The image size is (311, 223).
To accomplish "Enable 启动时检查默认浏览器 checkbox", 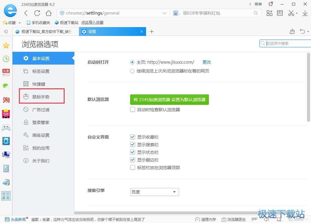I will click(x=133, y=109).
